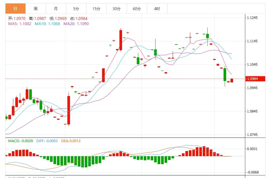Click the MA20: 1.1090 indicator label
Image resolution: width=271 pixels, height=178 pixels.
tap(76, 24)
